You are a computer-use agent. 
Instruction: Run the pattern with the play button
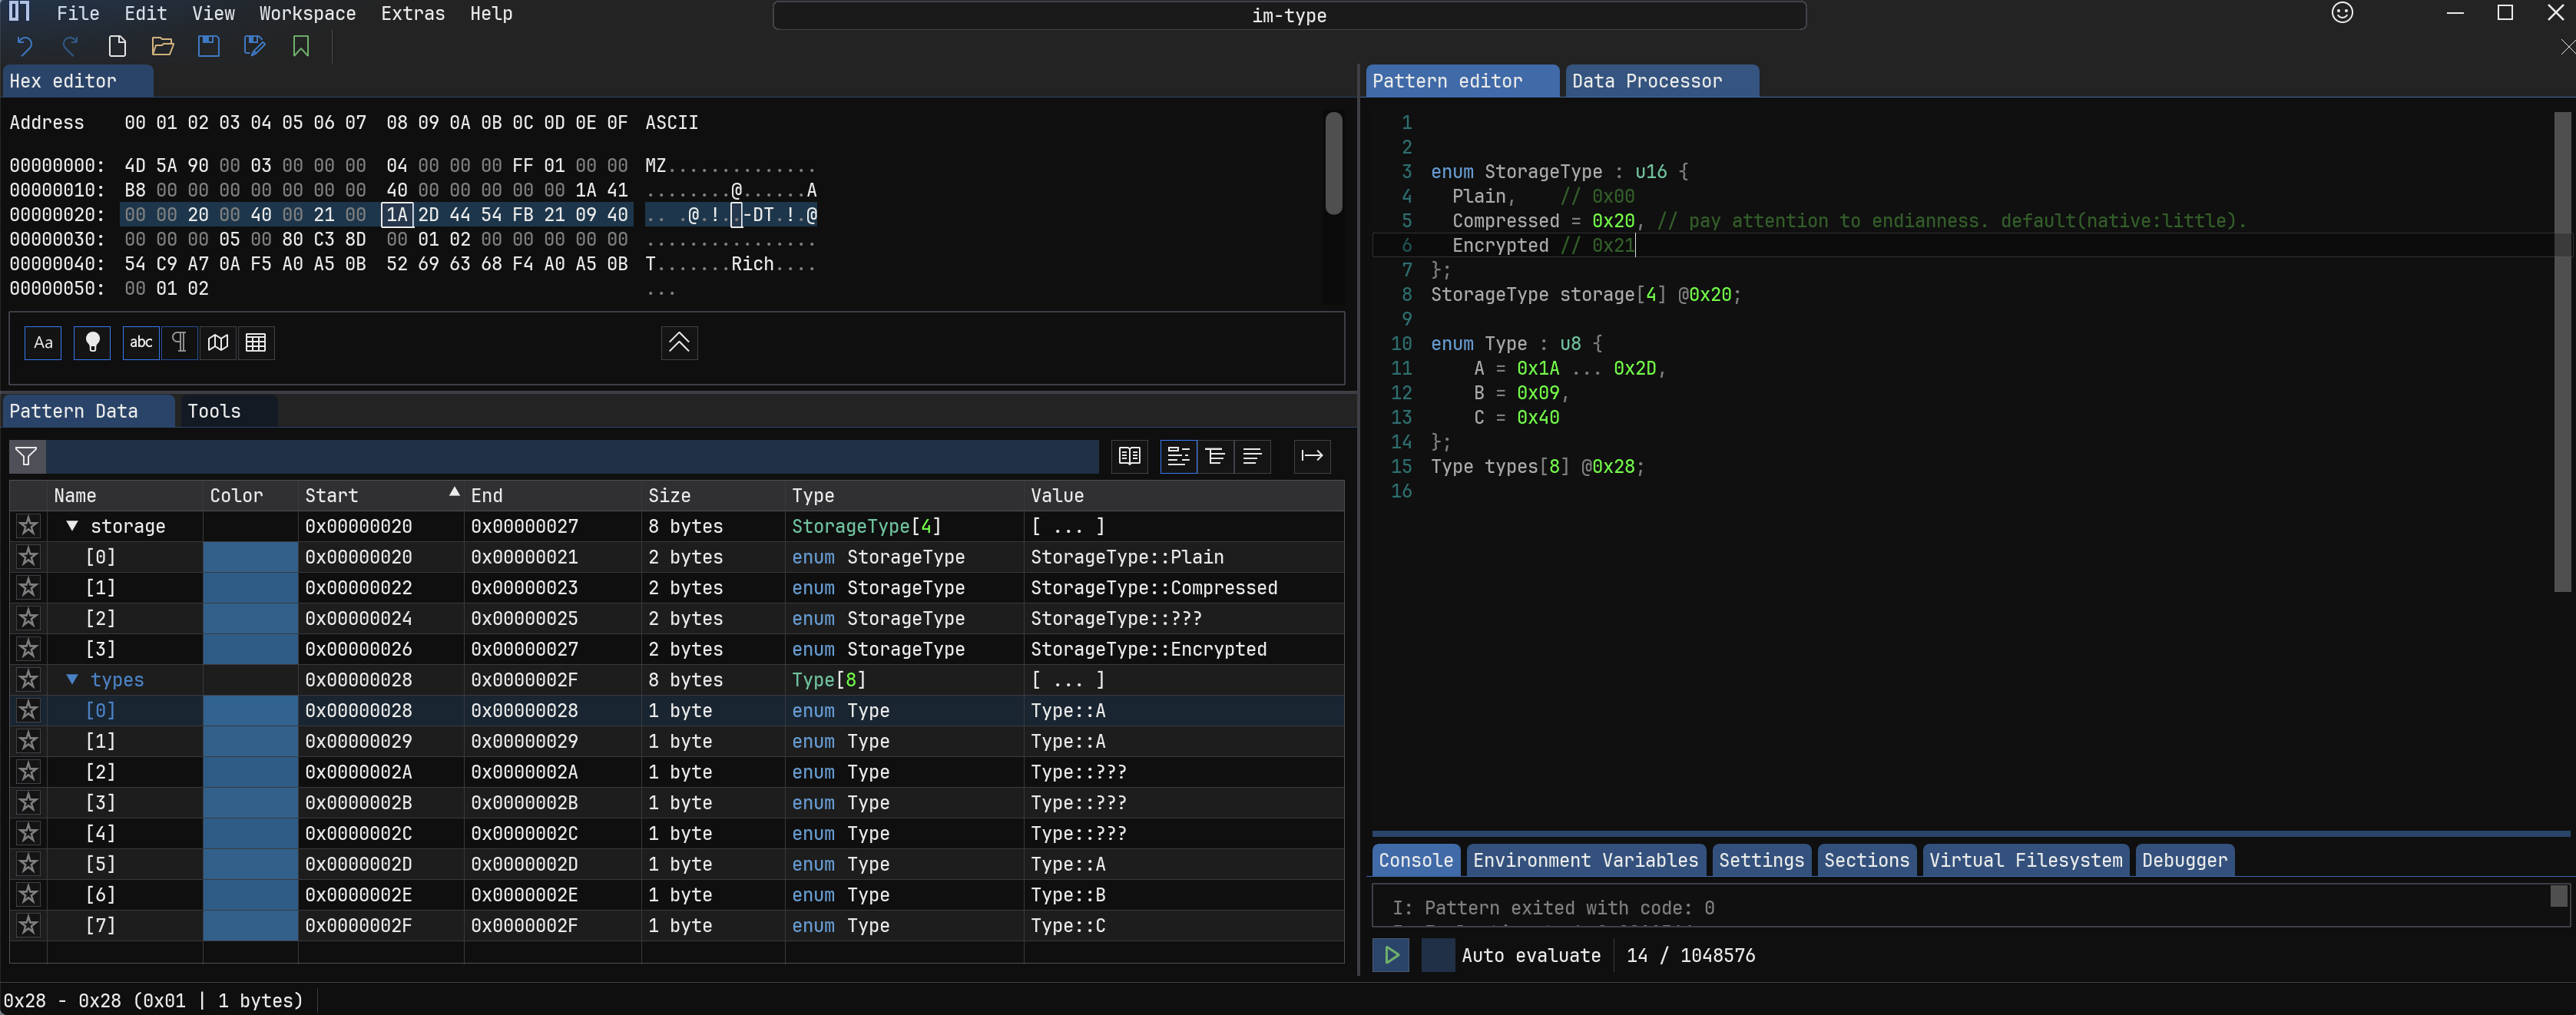point(1390,955)
